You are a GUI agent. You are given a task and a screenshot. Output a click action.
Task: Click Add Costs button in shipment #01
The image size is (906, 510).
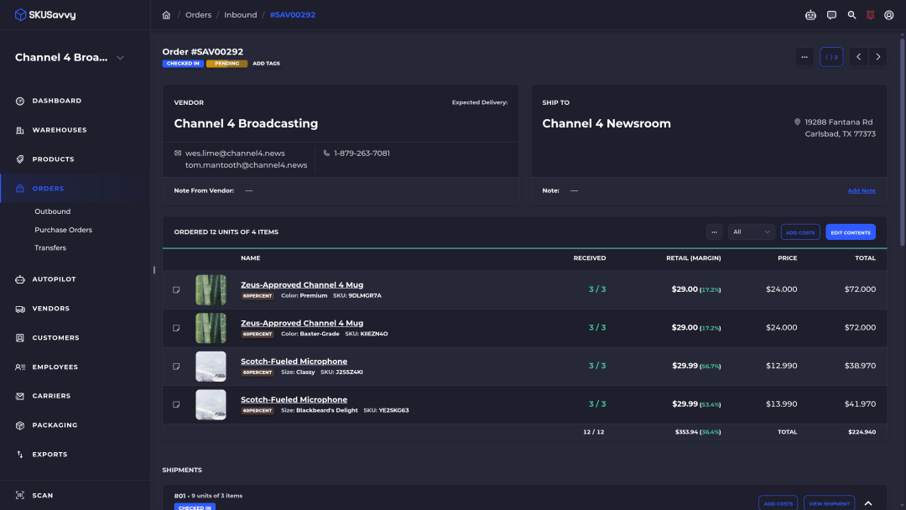[778, 503]
